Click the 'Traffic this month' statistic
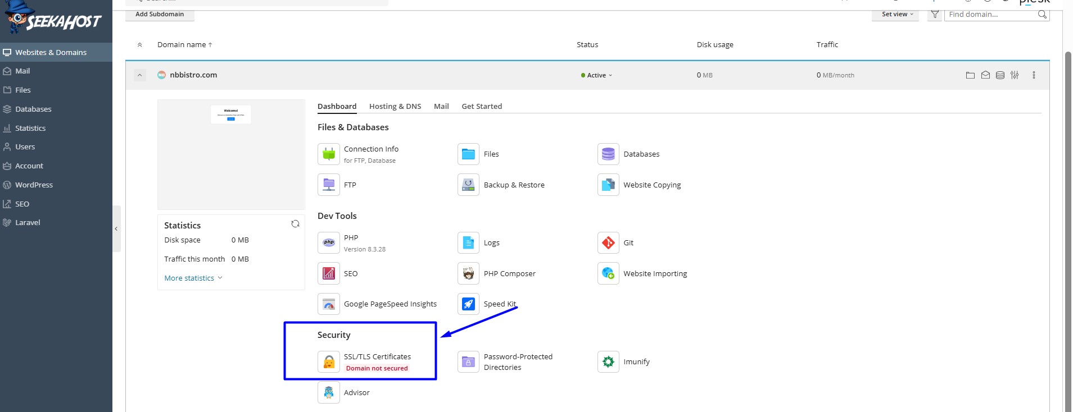The width and height of the screenshot is (1073, 412). (206, 259)
